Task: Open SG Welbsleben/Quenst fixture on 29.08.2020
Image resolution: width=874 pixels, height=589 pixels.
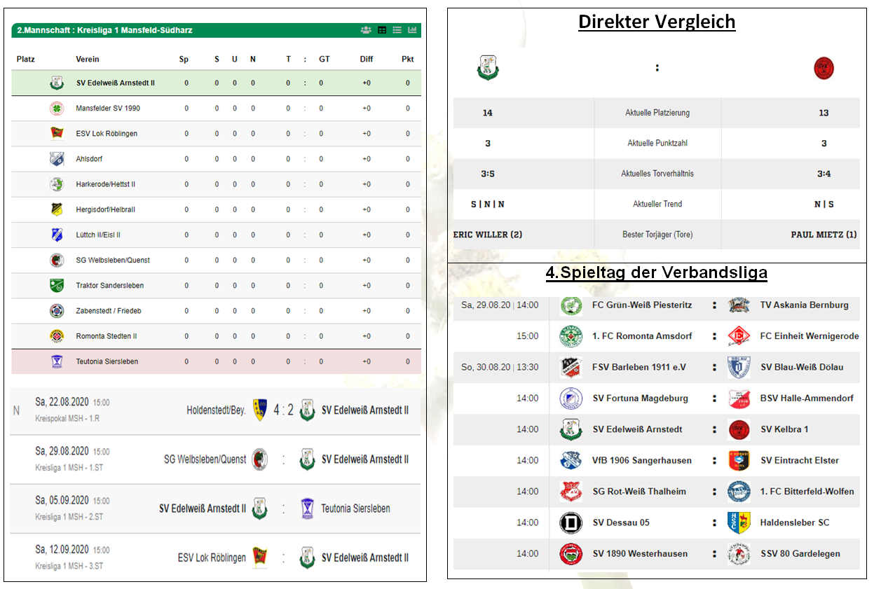Action: tap(215, 459)
